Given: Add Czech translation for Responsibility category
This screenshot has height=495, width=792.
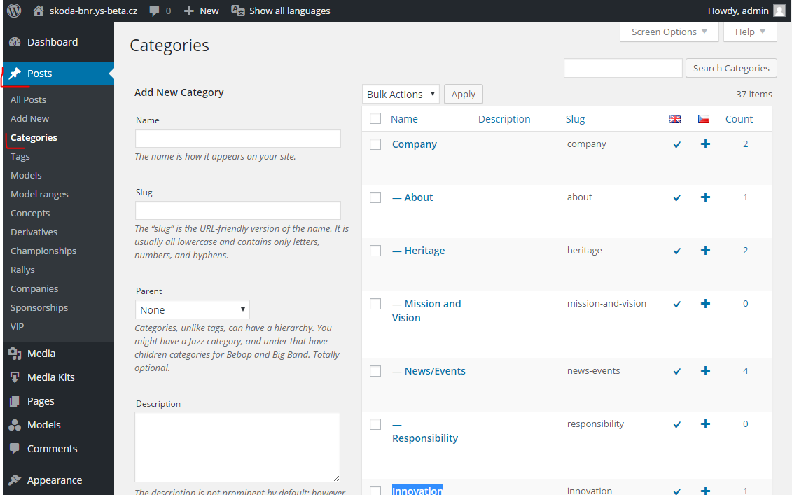Looking at the screenshot, I should tap(706, 424).
